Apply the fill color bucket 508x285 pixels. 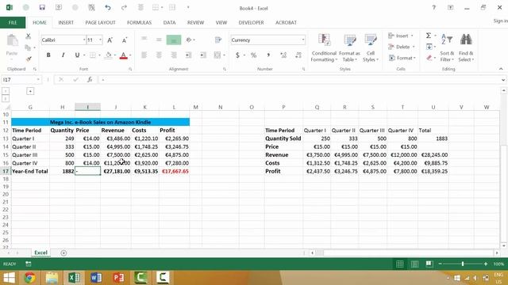pos(109,55)
